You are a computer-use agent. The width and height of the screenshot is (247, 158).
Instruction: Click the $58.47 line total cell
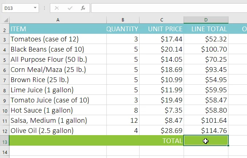206,100
